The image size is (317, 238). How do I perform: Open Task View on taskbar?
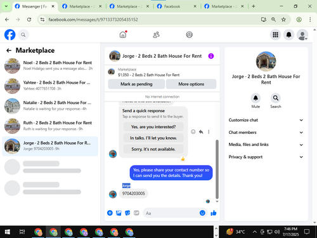tap(22, 232)
